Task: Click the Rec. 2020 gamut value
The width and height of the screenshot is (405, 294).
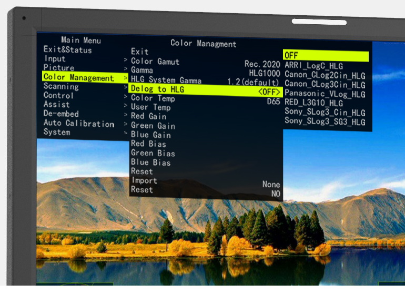Action: pyautogui.click(x=262, y=64)
